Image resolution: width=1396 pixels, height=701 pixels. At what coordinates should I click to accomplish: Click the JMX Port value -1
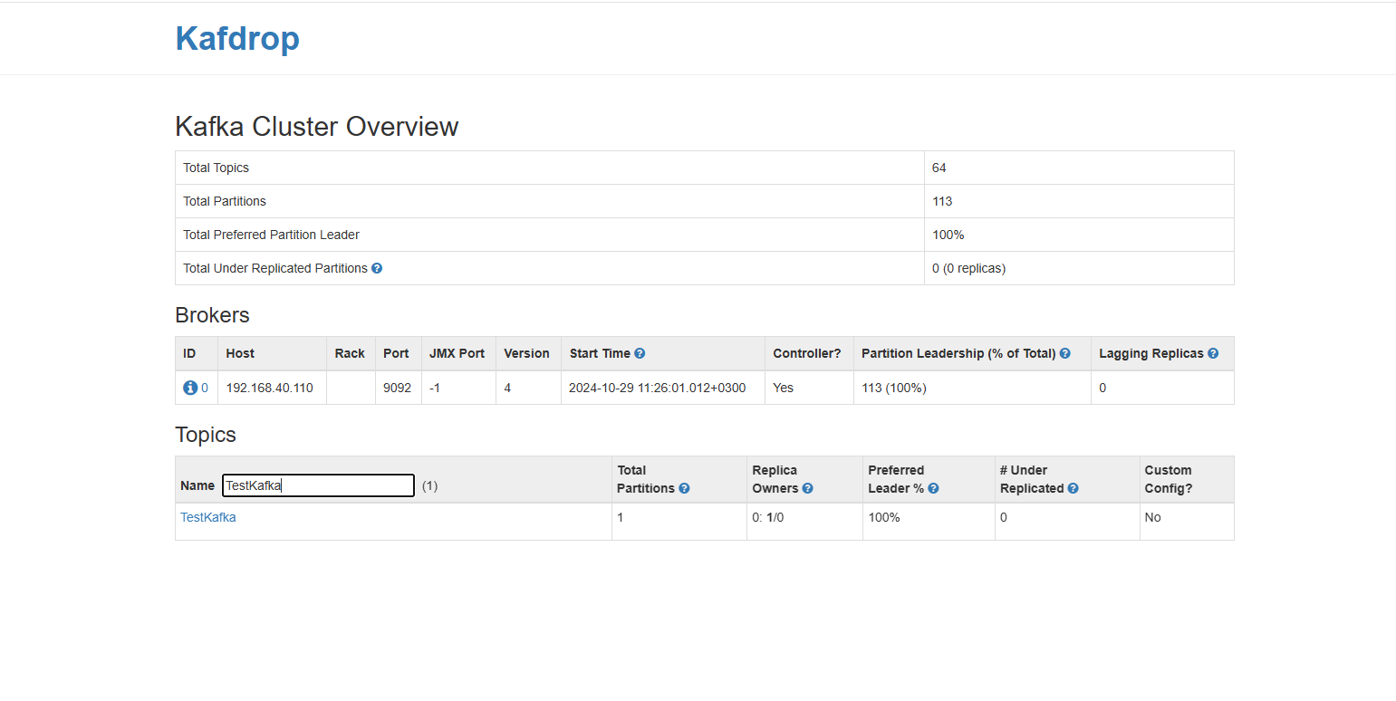click(435, 388)
